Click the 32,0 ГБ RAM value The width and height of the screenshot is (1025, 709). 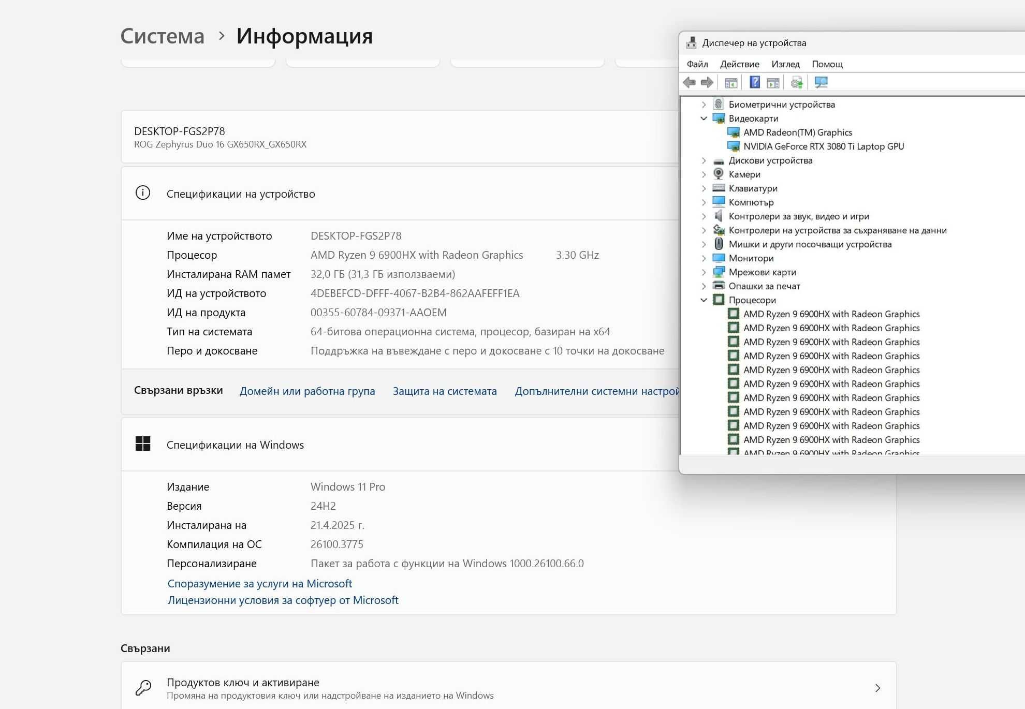[383, 274]
